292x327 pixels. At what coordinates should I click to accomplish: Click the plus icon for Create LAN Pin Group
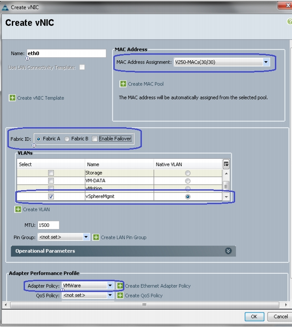(96, 237)
